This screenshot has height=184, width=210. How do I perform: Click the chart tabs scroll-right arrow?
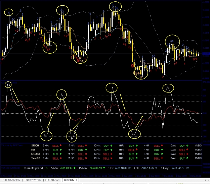pos(208,180)
